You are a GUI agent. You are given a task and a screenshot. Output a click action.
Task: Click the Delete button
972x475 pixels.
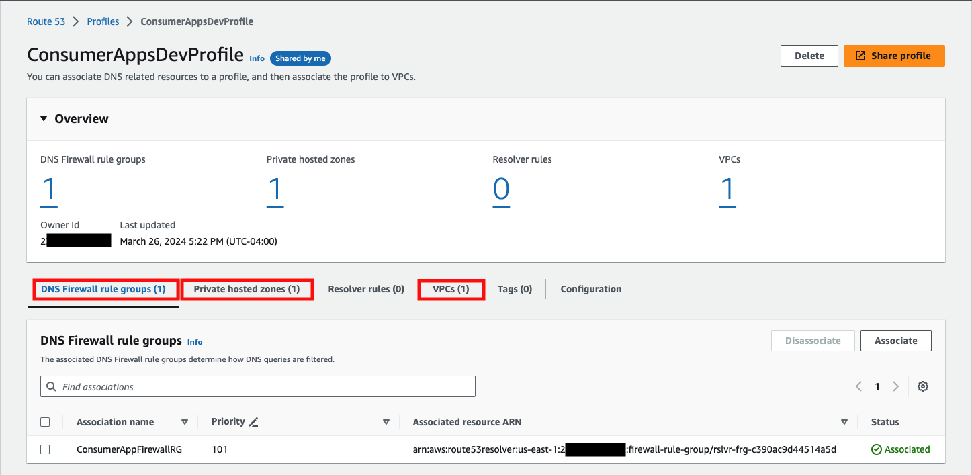tap(809, 56)
